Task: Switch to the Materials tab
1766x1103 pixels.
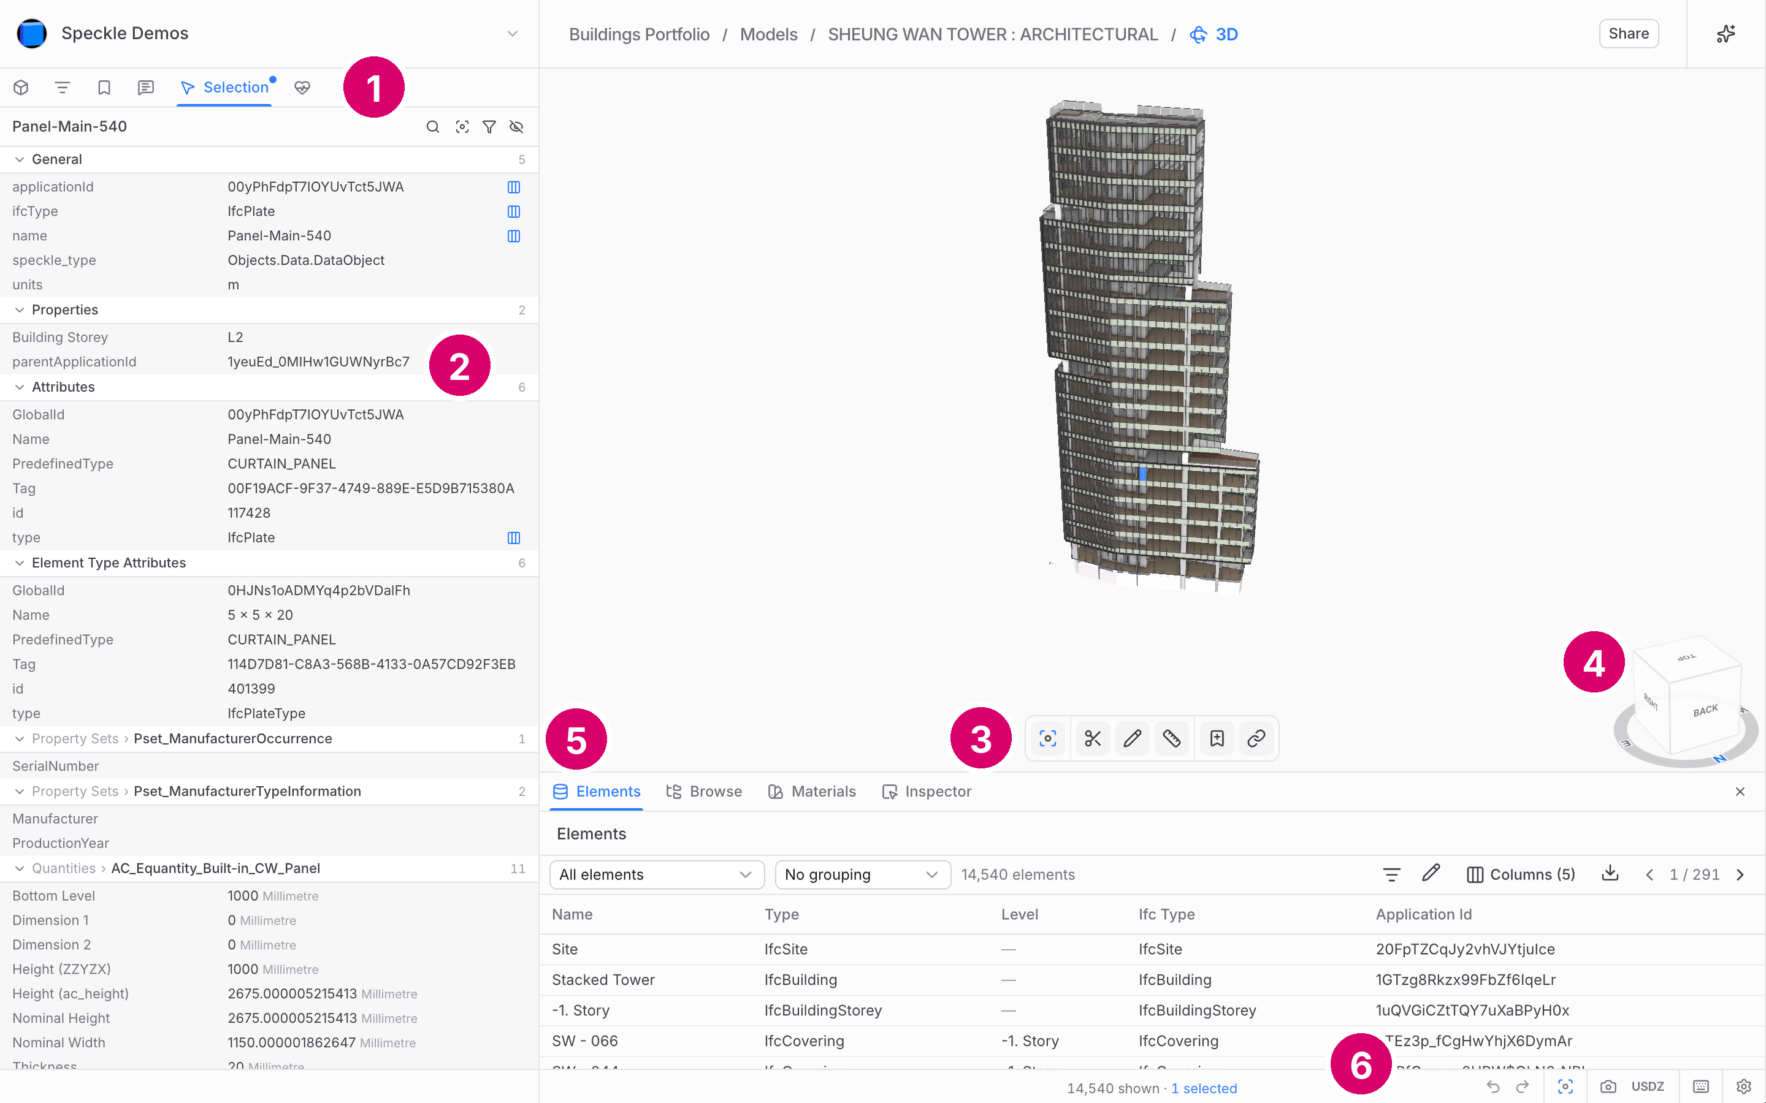Action: 812,792
